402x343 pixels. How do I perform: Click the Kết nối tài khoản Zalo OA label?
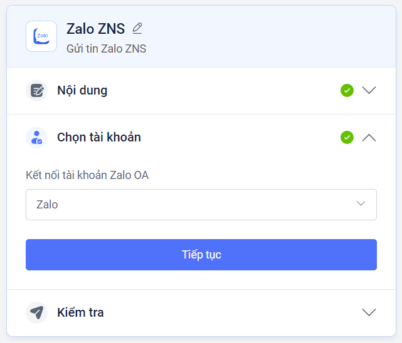[87, 175]
